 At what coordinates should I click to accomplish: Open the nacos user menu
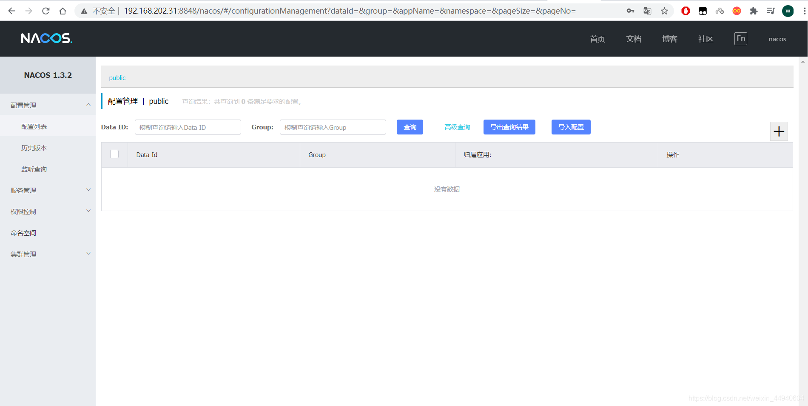tap(777, 39)
